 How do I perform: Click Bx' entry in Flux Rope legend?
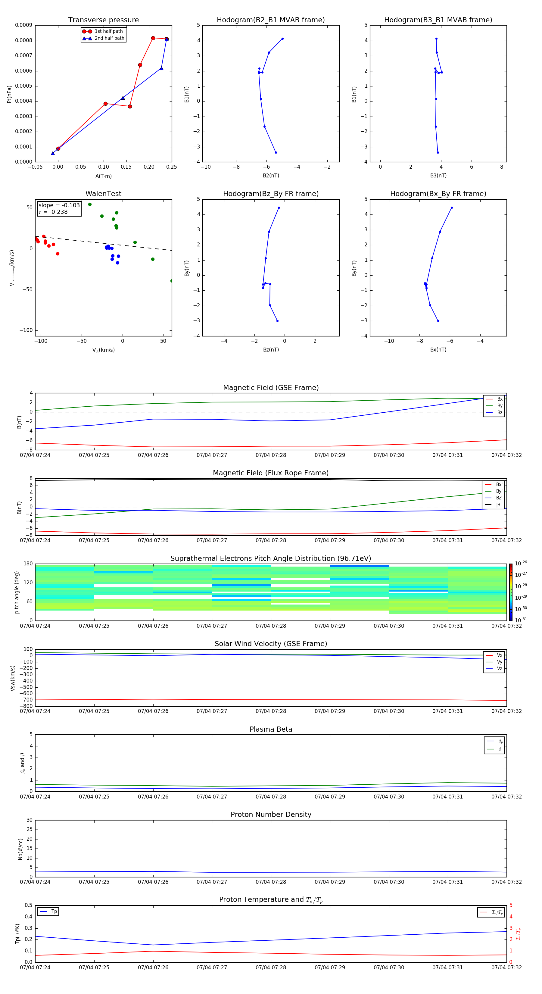tap(494, 485)
